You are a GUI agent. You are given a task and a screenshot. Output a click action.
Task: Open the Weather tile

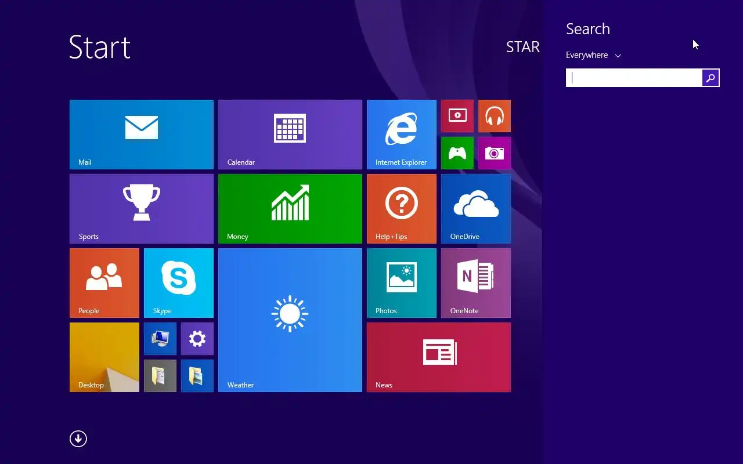click(290, 320)
